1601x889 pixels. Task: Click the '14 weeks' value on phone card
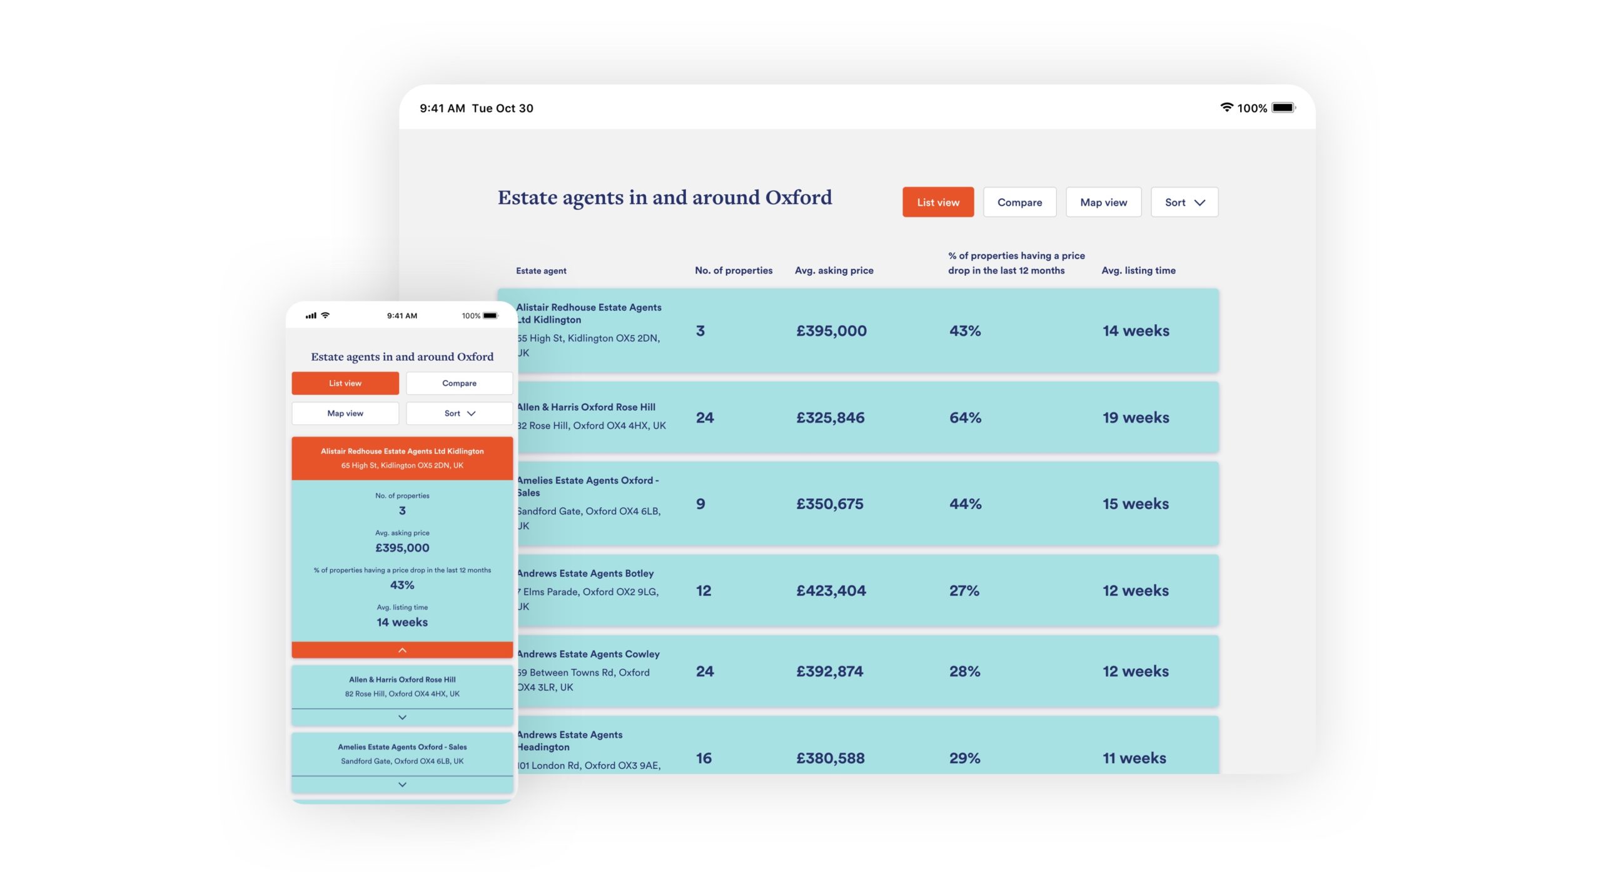coord(402,622)
